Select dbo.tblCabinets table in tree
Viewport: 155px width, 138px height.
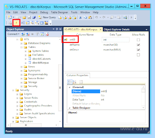pyautogui.click(x=41, y=59)
